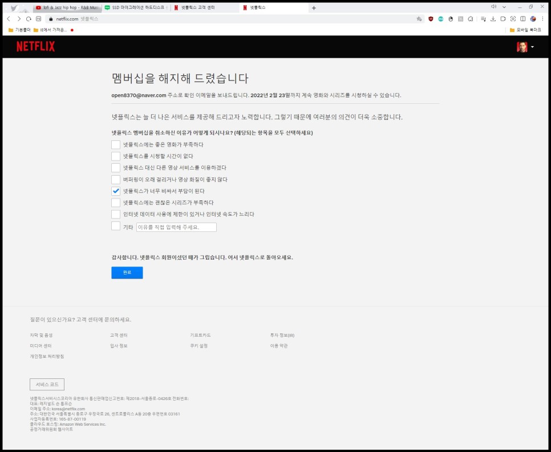Check '넷플릭스를 시청할 시간이 없다' box
The height and width of the screenshot is (452, 551).
(116, 156)
